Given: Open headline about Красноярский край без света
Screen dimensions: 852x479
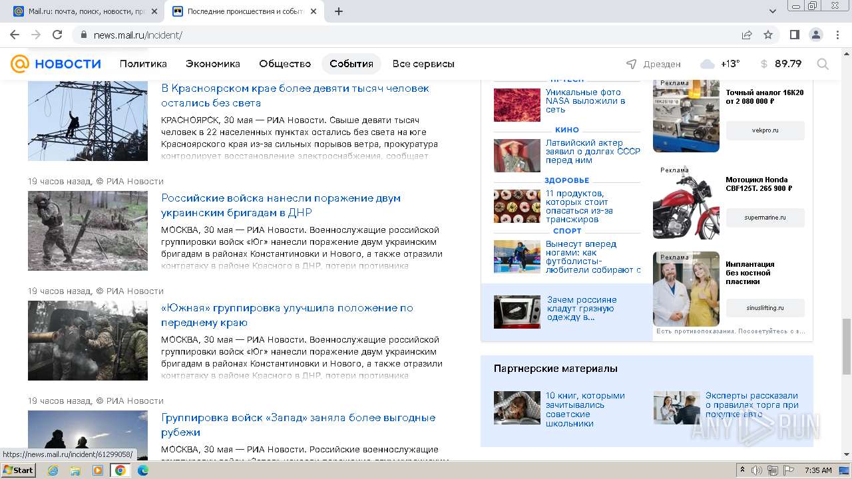Looking at the screenshot, I should coord(295,95).
